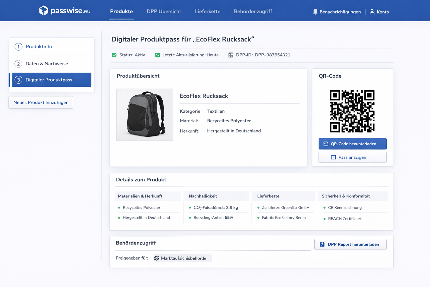Click step 3 circle beside Digitaler Produktpass

pyautogui.click(x=18, y=80)
